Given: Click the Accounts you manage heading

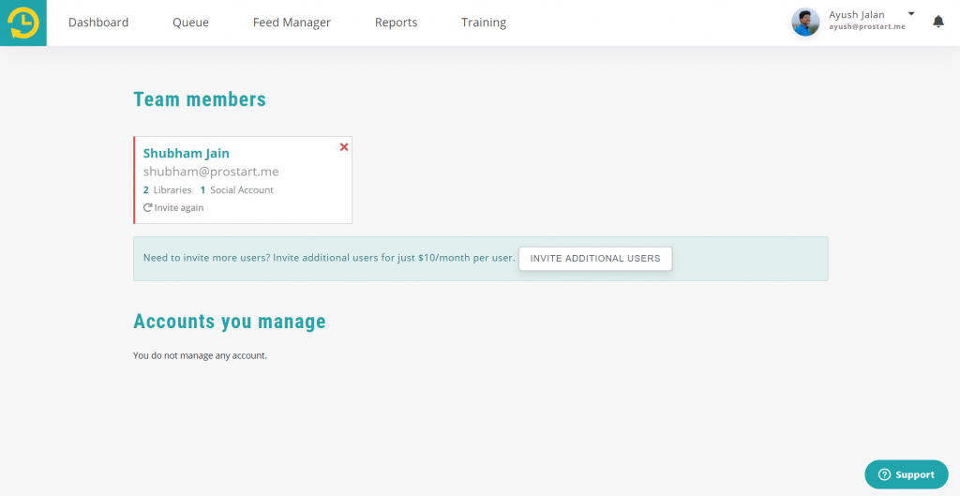Looking at the screenshot, I should pyautogui.click(x=230, y=322).
